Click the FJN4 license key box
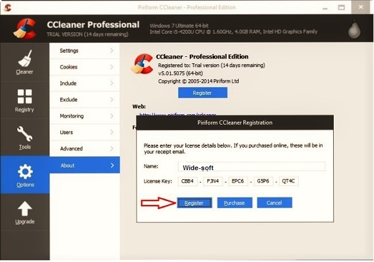Screen dimensions: 374x262 213,181
